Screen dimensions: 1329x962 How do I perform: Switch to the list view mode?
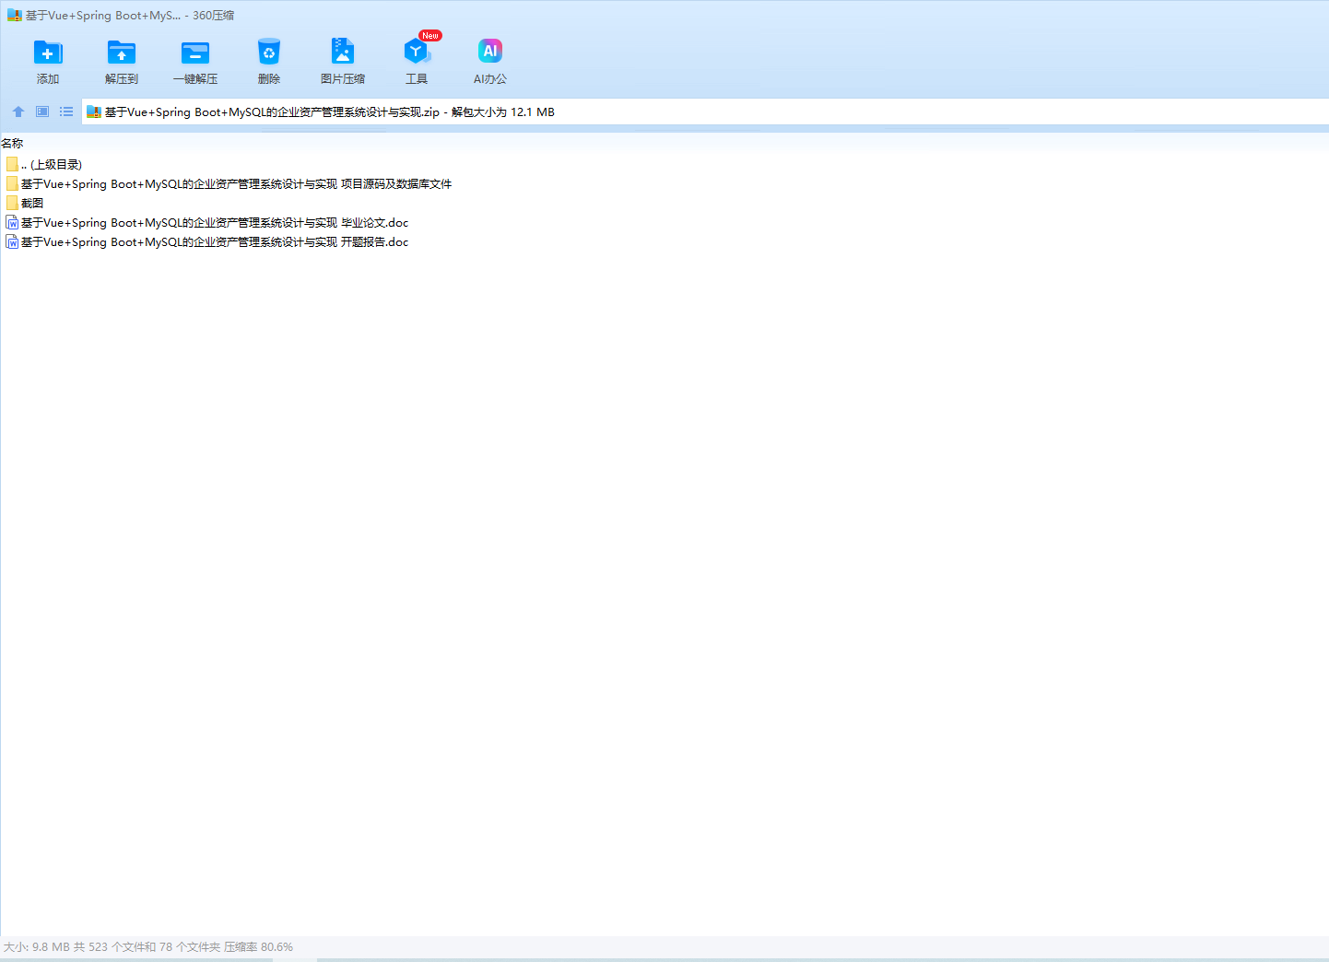(66, 111)
